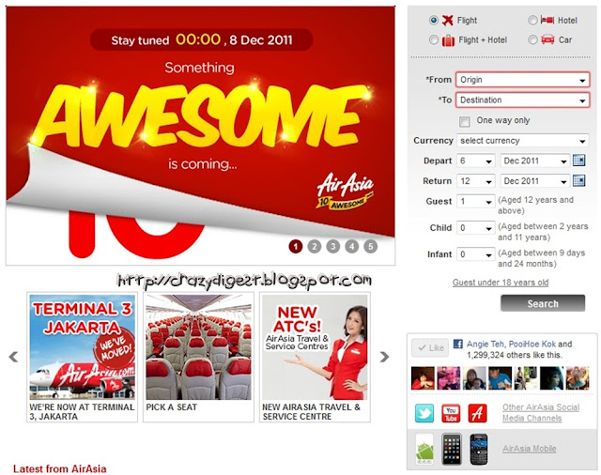Image resolution: width=601 pixels, height=475 pixels.
Task: Click the Latest from AirAsia heading
Action: pos(60,468)
